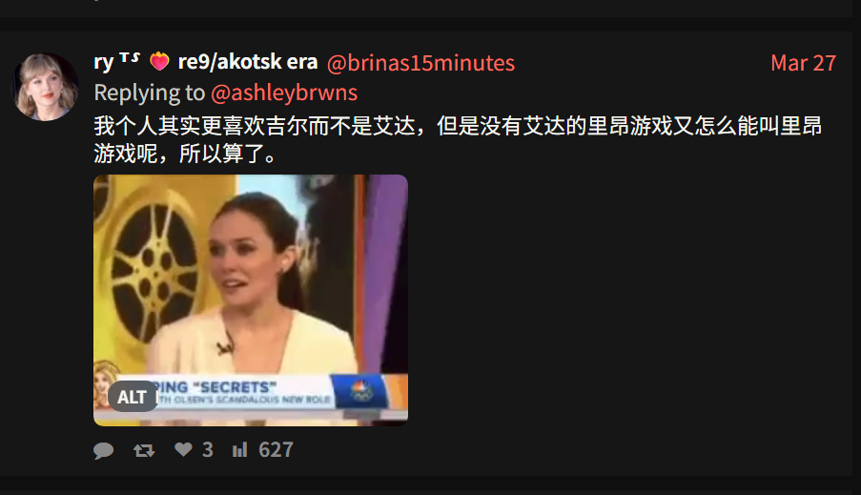Screen dimensions: 861x495
Task: Click the display name 'ry re9/akotsk era'
Action: (206, 62)
